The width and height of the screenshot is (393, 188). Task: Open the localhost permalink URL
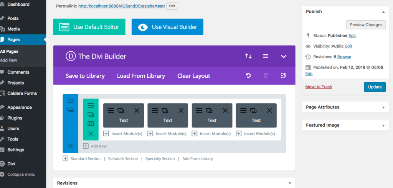coord(122,6)
